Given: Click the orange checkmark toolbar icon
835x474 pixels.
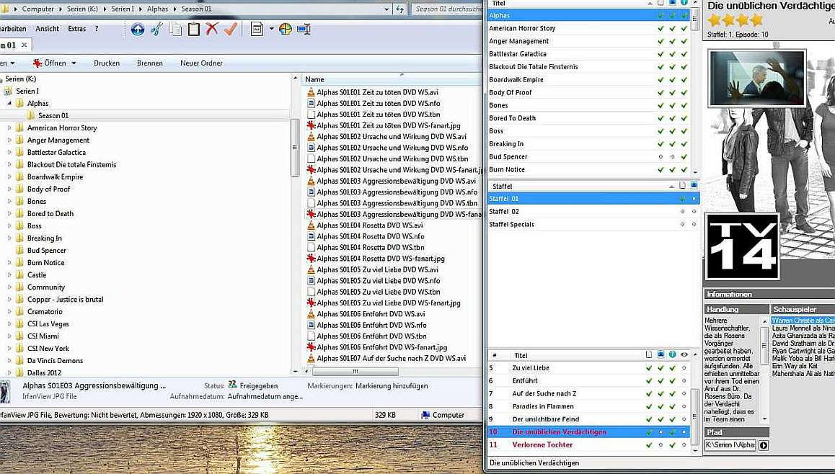Looking at the screenshot, I should 230,28.
